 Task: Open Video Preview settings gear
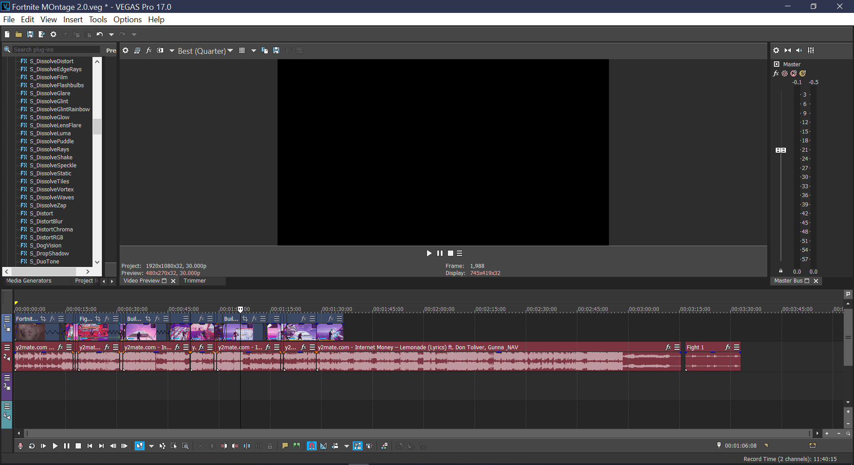[x=125, y=51]
